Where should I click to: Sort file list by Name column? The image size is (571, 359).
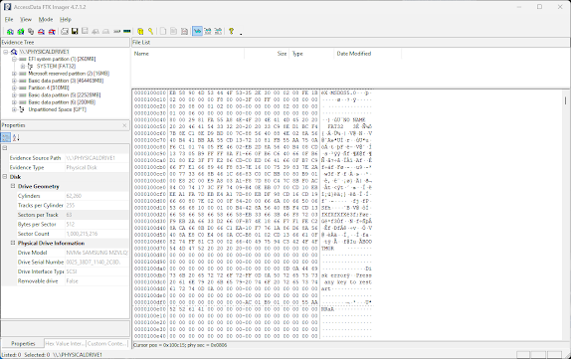(188, 54)
